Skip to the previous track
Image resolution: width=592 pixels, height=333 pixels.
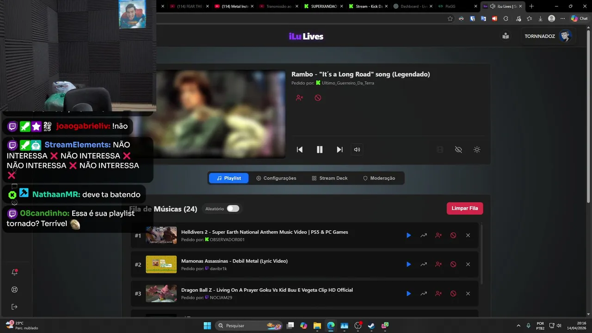pyautogui.click(x=300, y=149)
